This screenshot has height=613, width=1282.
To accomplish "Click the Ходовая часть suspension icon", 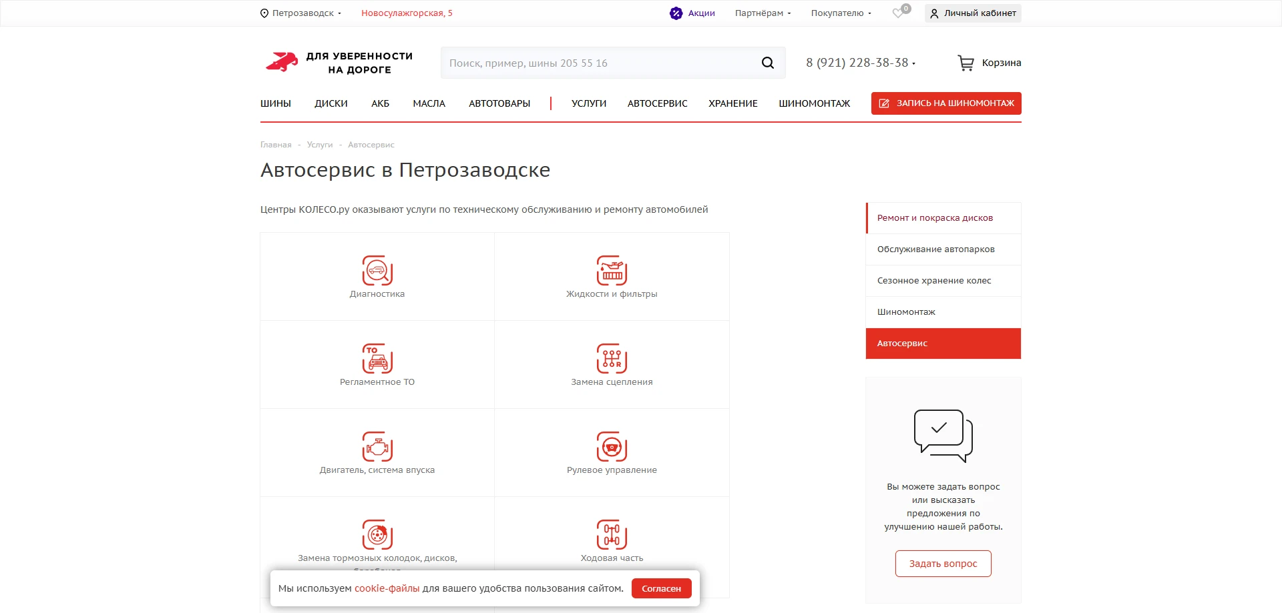I will tap(612, 534).
